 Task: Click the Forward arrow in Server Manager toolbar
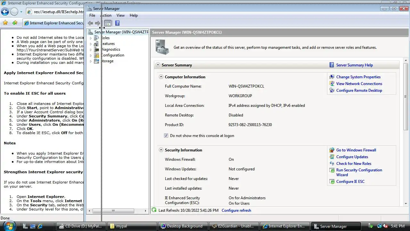[x=98, y=23]
